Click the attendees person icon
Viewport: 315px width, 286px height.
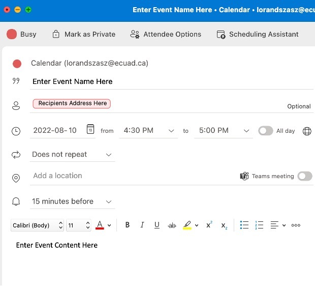[16, 105]
